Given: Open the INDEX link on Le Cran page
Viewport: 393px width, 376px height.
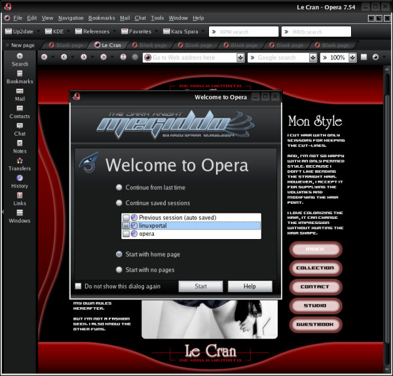Looking at the screenshot, I should (x=316, y=249).
